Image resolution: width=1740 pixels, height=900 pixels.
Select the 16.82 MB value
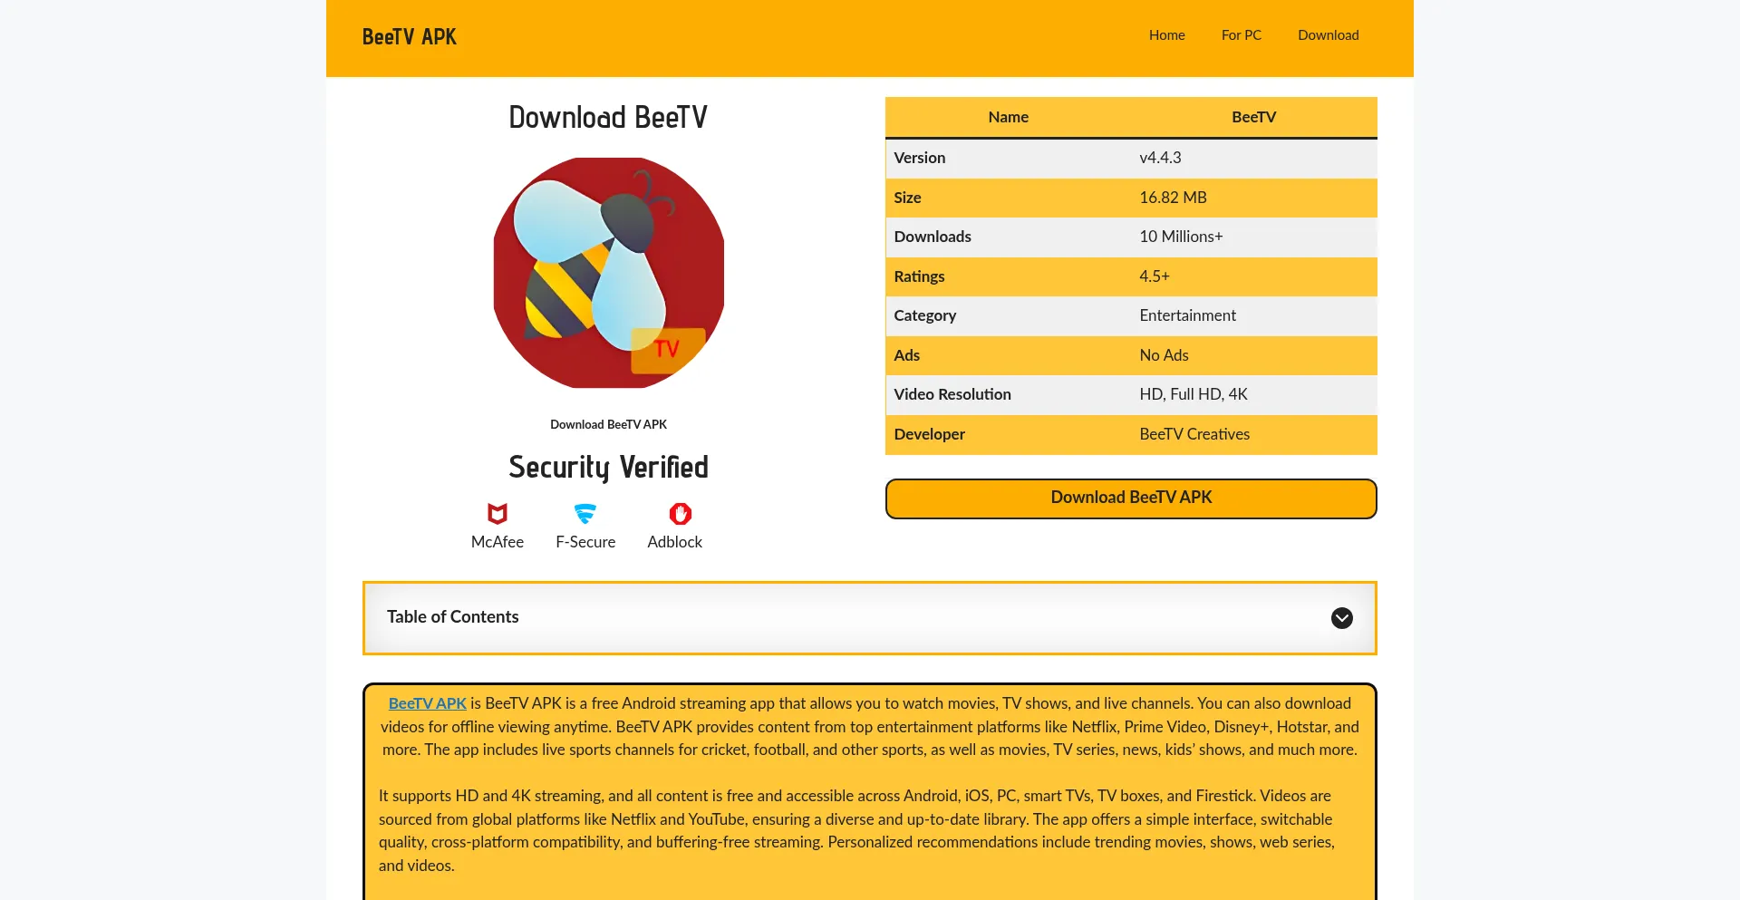(x=1173, y=198)
